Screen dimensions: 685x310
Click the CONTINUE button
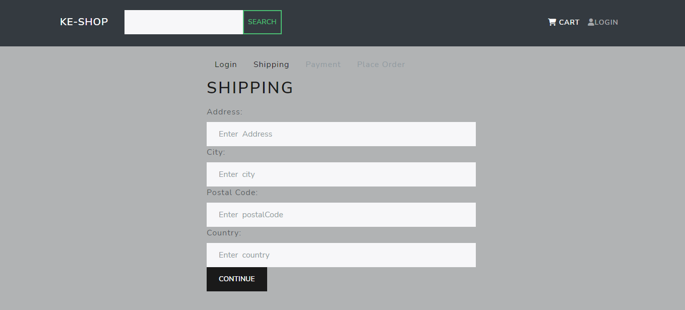click(x=236, y=279)
